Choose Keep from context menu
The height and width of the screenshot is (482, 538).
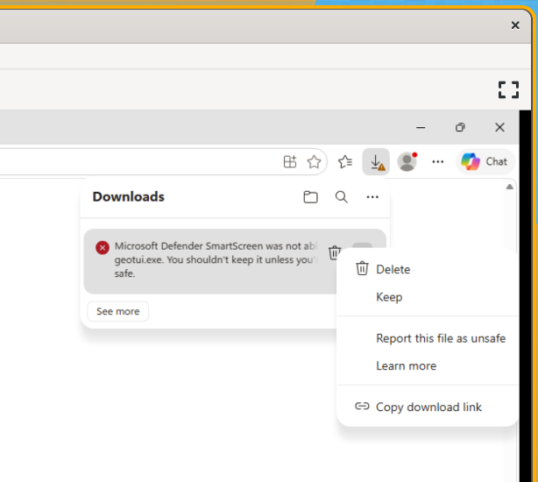(428, 297)
